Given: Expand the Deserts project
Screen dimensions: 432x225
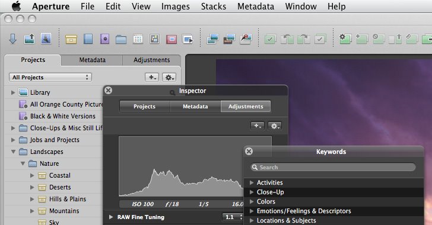Looking at the screenshot, I should [32, 187].
